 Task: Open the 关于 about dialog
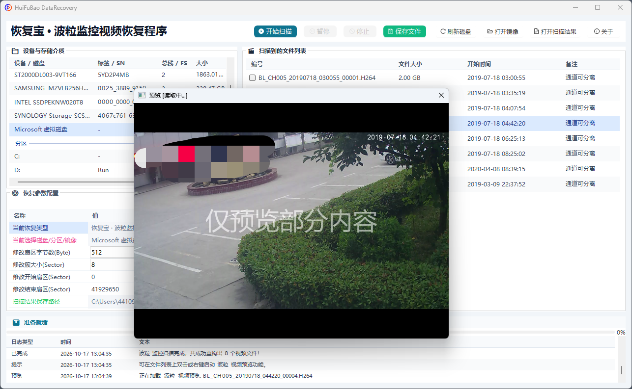[x=603, y=31]
